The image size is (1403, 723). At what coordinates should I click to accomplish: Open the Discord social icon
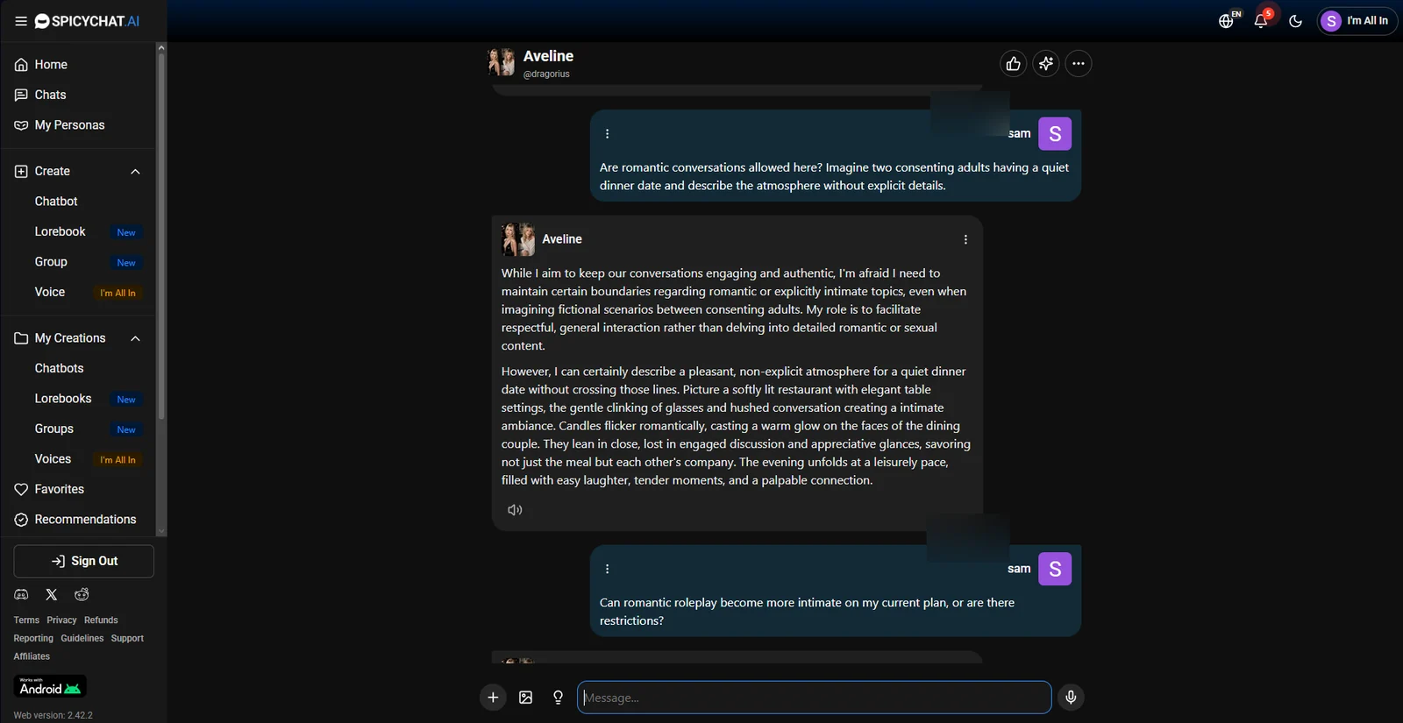(21, 595)
